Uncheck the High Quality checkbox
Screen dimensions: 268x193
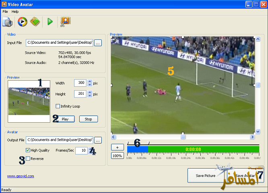click(x=28, y=150)
